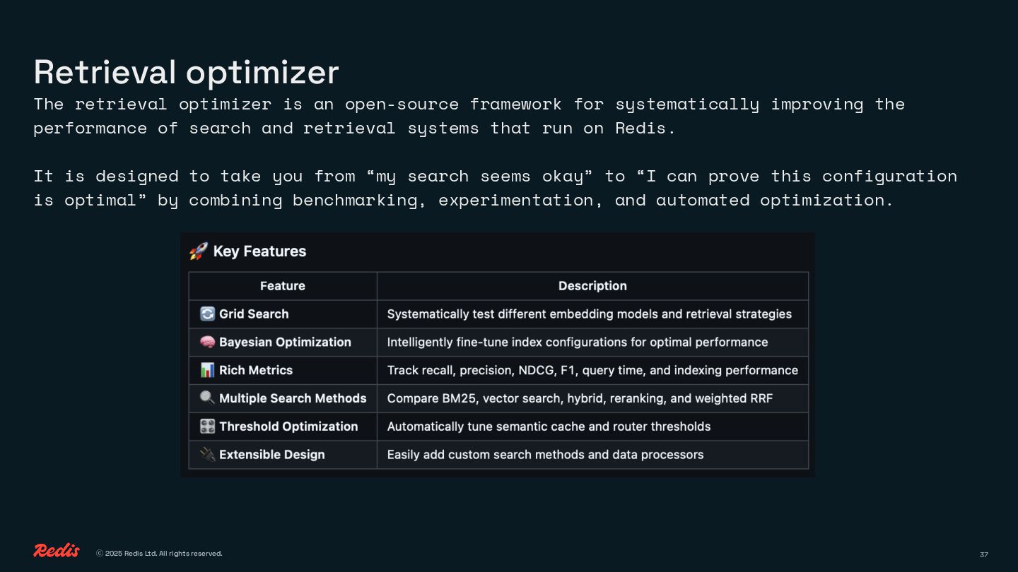The image size is (1018, 572).
Task: Click the red Redis logo in footer
Action: [x=57, y=551]
